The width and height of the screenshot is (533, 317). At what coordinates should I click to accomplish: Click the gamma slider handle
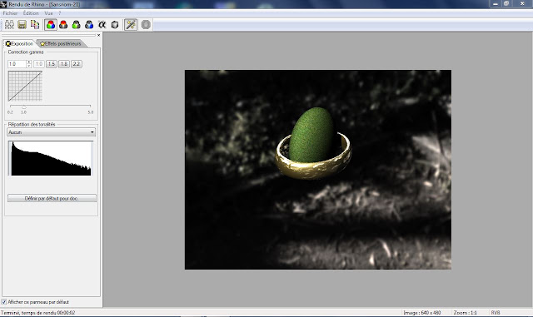click(24, 107)
